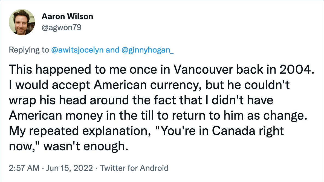Open Aaron Wilson's profile avatar photo
The image size is (324, 182).
pyautogui.click(x=22, y=22)
